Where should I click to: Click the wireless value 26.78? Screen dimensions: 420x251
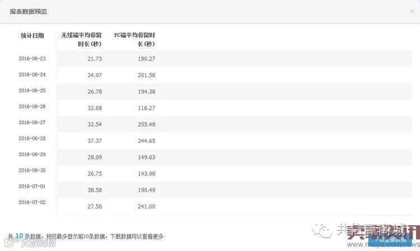[x=95, y=92]
